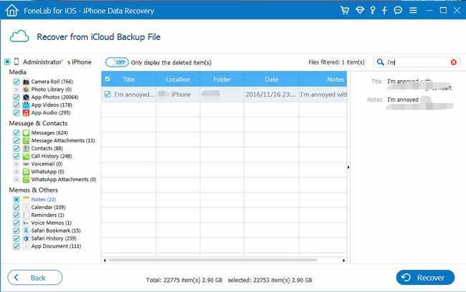Open the Facebook icon
Screen dimensions: 466x292
[x=384, y=11]
